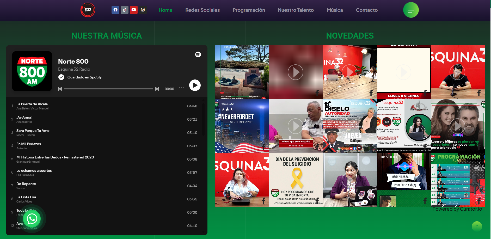Open the #NeverForget September 11 post thumbnail
Image resolution: width=491 pixels, height=239 pixels.
[x=242, y=126]
